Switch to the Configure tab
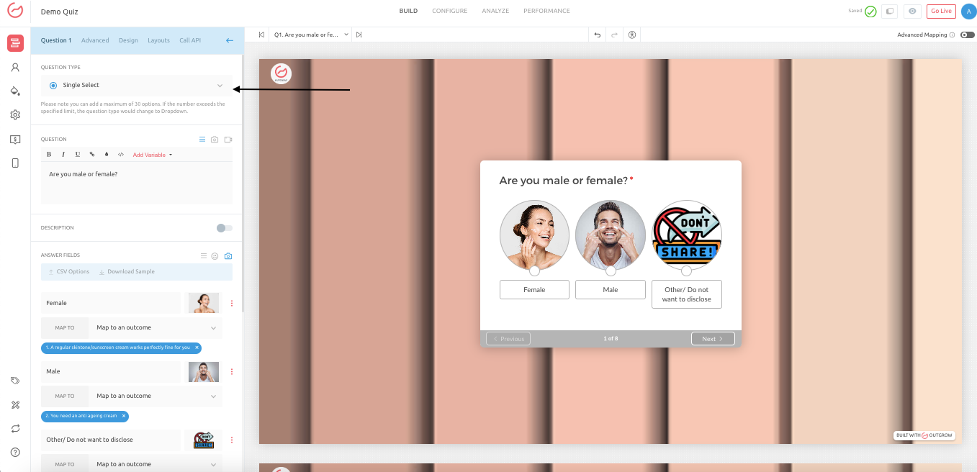Image resolution: width=977 pixels, height=472 pixels. click(x=449, y=11)
